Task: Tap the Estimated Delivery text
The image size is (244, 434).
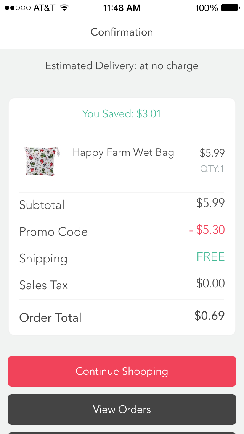Action: point(122,66)
